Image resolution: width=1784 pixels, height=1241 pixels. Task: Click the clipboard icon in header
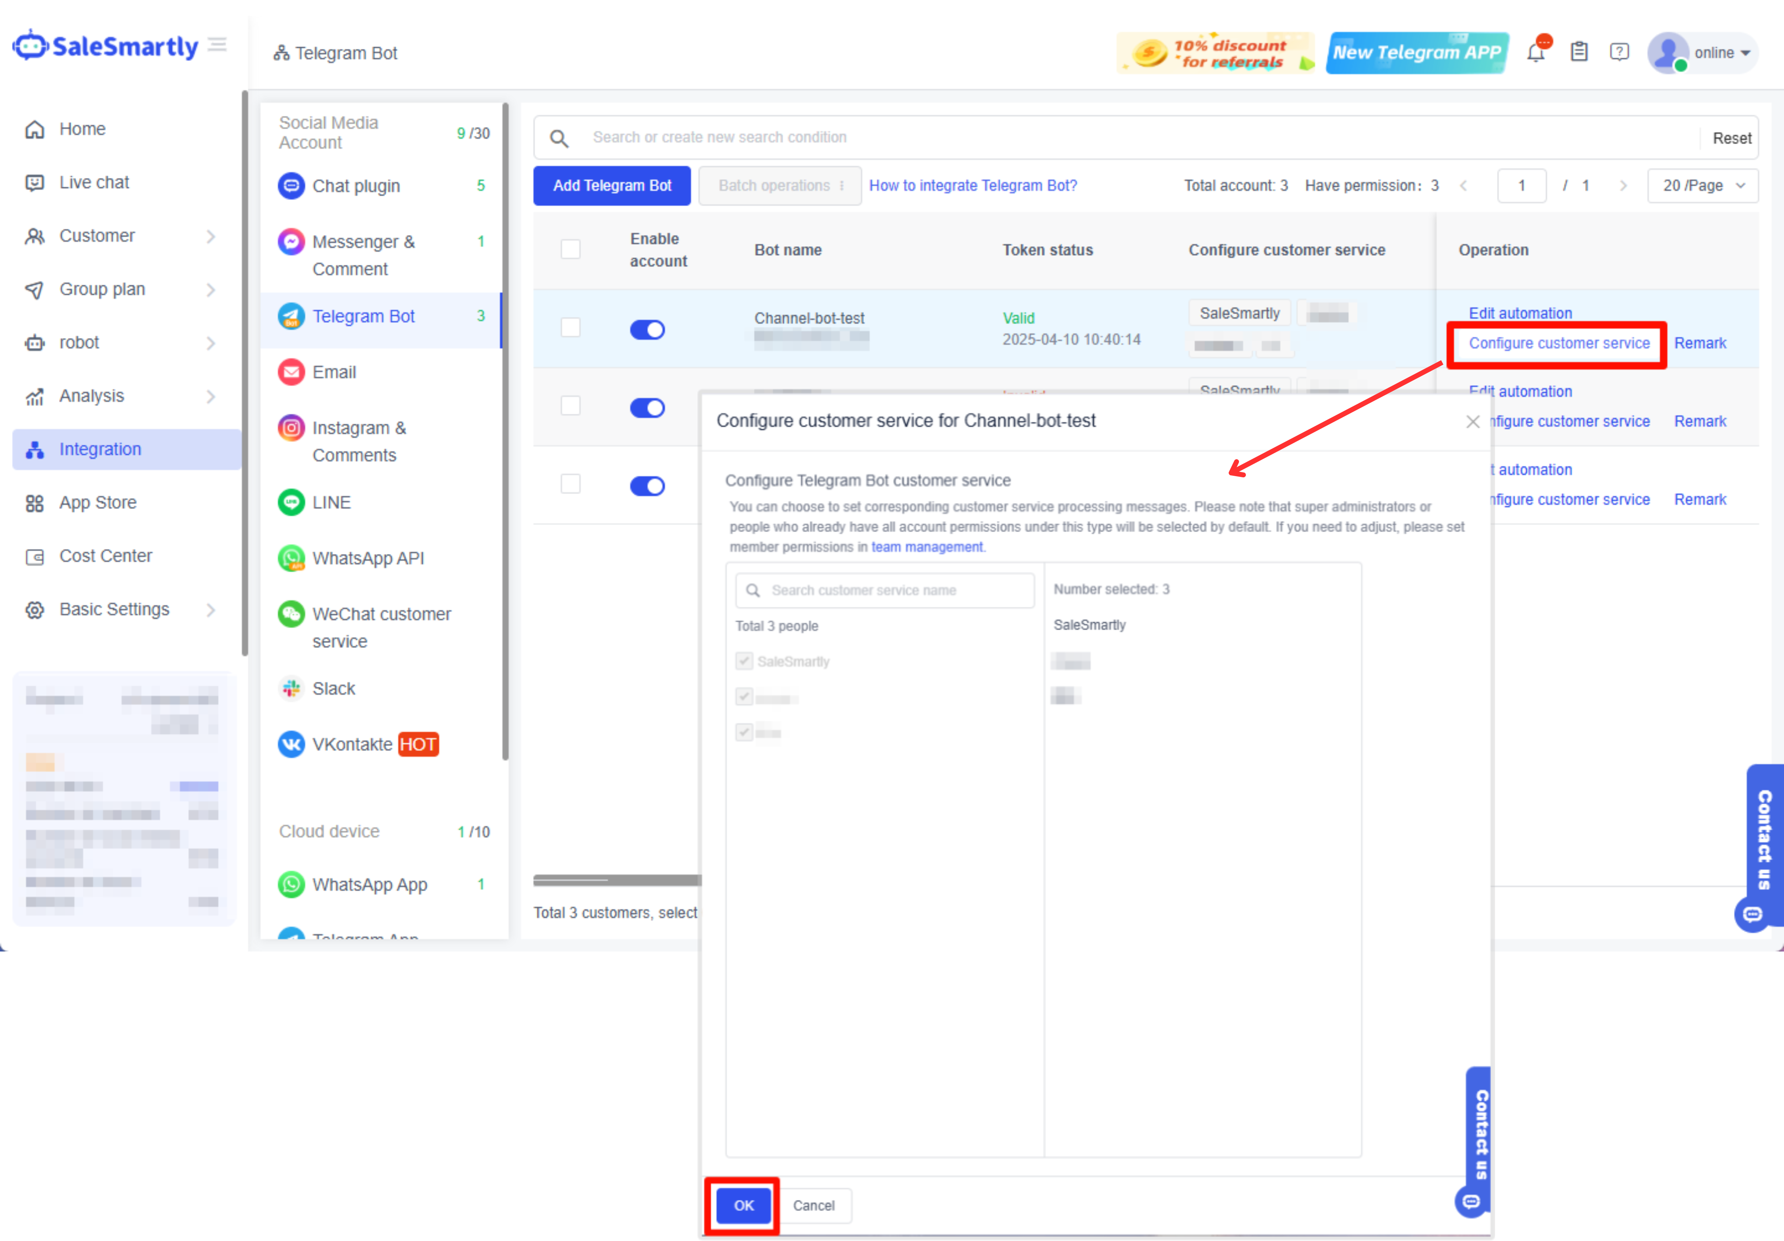point(1578,52)
